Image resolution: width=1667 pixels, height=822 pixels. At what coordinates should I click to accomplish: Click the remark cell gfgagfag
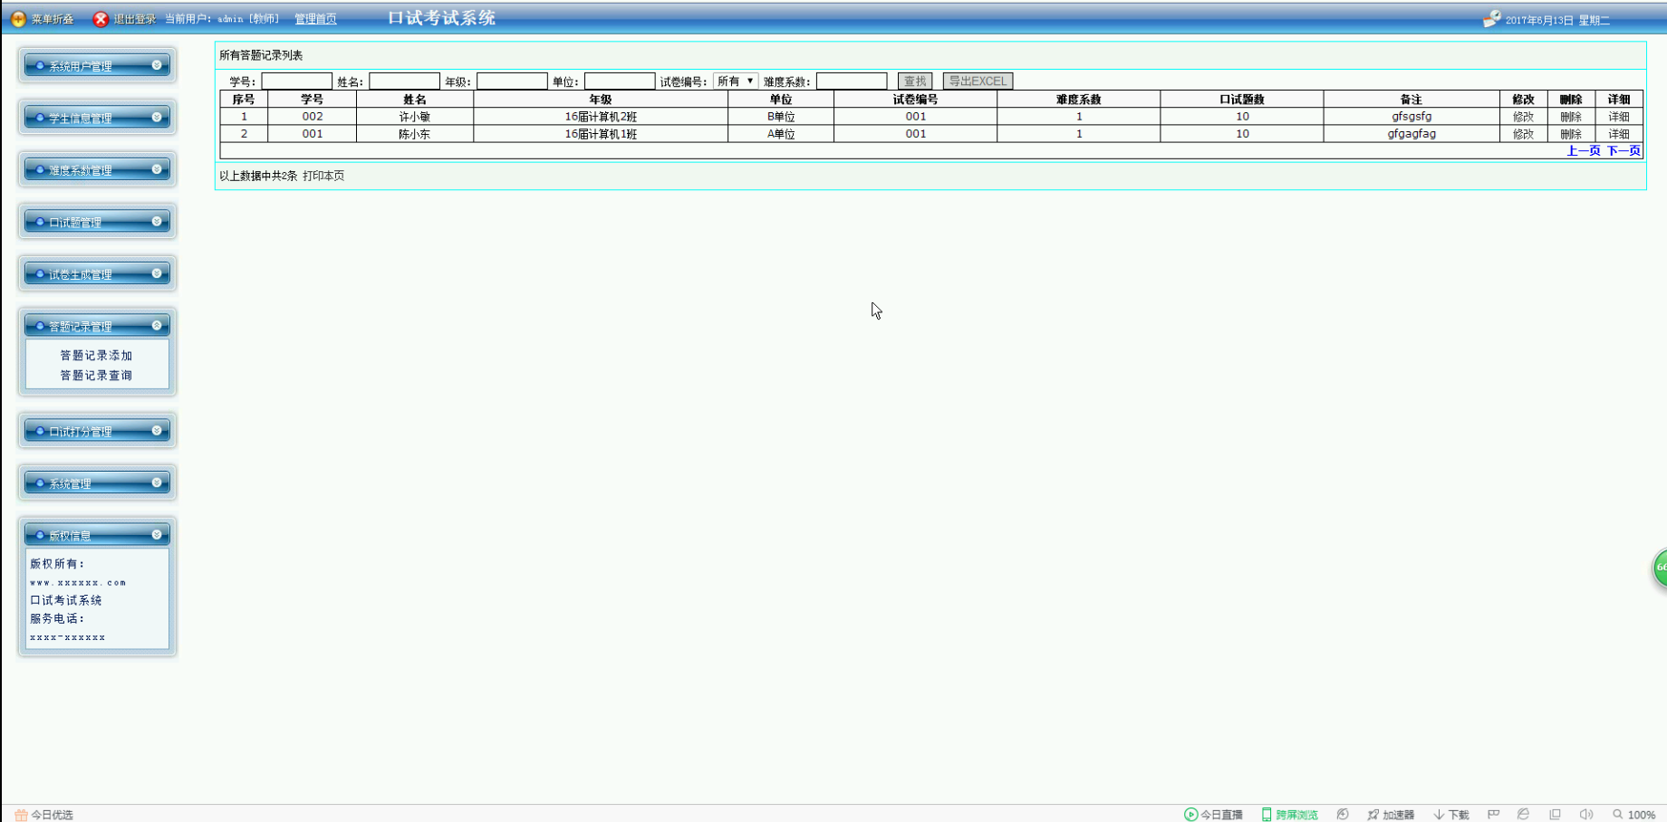pos(1412,134)
